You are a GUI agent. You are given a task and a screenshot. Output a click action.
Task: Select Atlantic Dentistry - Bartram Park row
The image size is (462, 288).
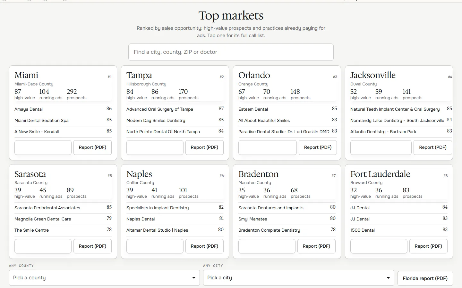coord(401,132)
